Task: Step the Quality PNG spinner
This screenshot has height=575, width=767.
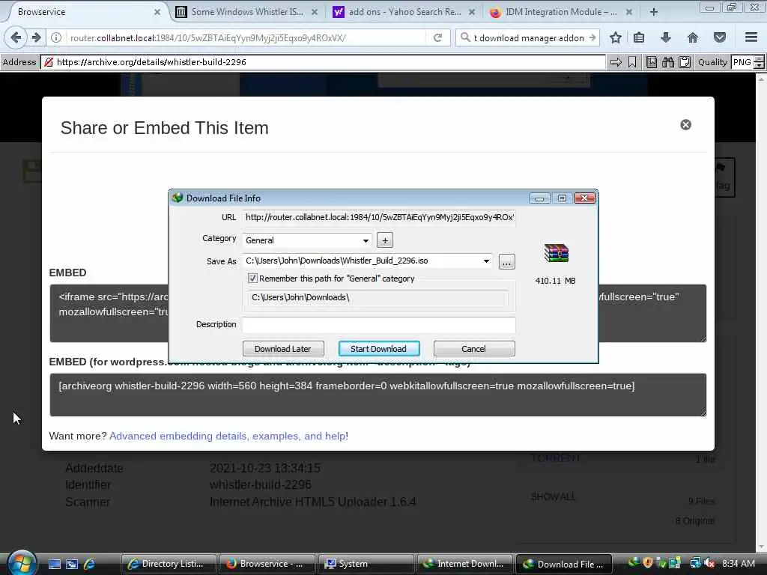Action: tap(759, 62)
